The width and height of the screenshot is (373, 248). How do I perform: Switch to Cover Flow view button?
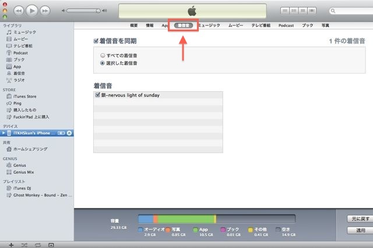click(x=312, y=10)
